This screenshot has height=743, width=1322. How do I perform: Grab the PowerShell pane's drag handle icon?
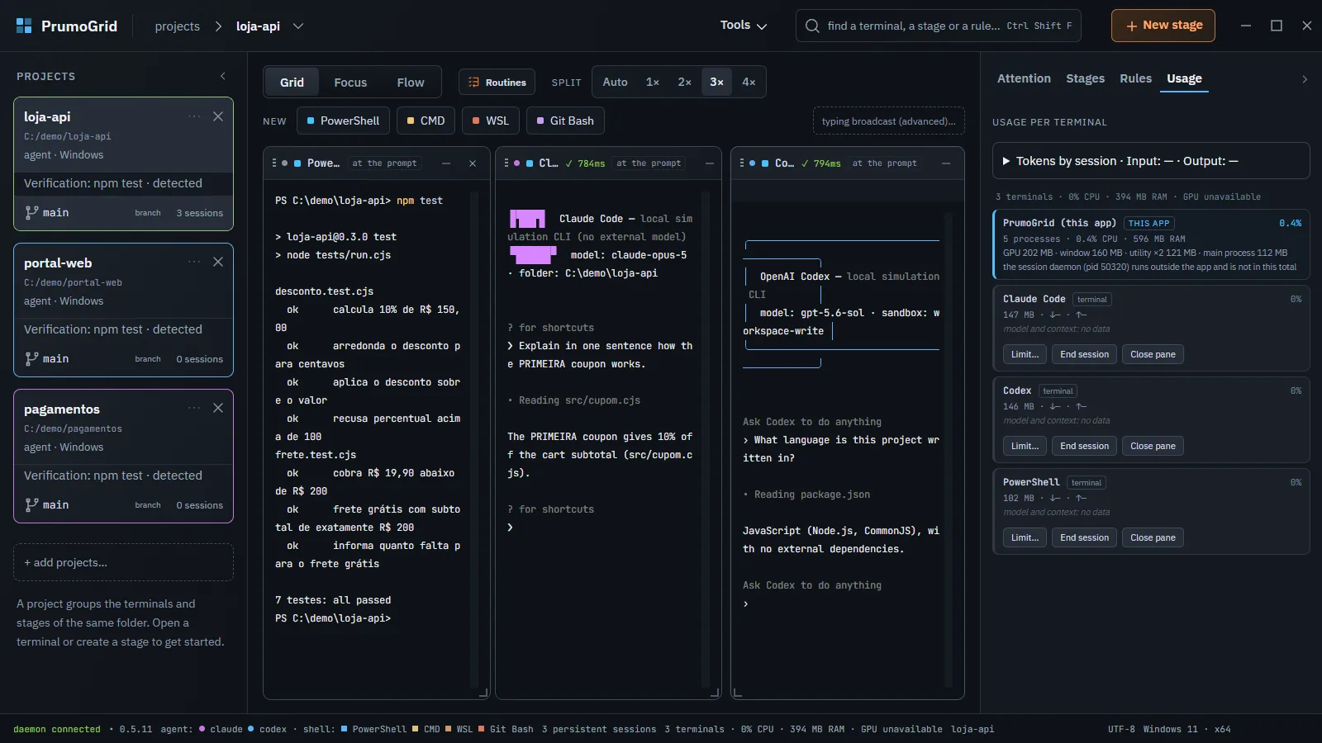(x=274, y=163)
